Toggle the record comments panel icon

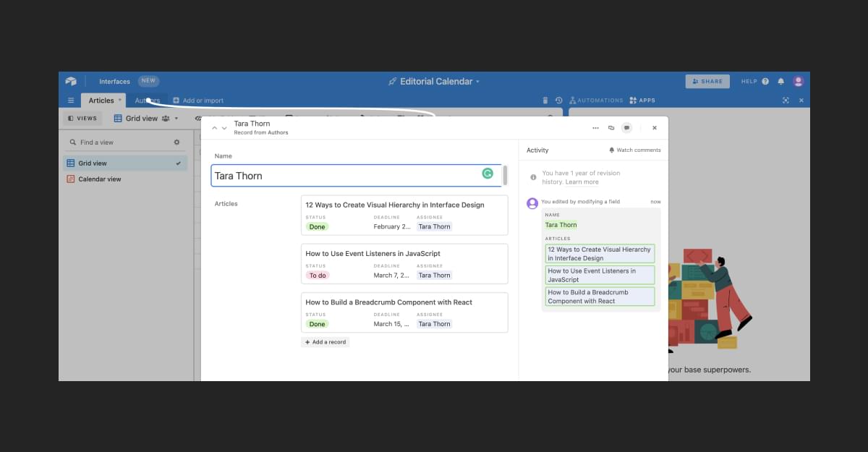point(626,128)
